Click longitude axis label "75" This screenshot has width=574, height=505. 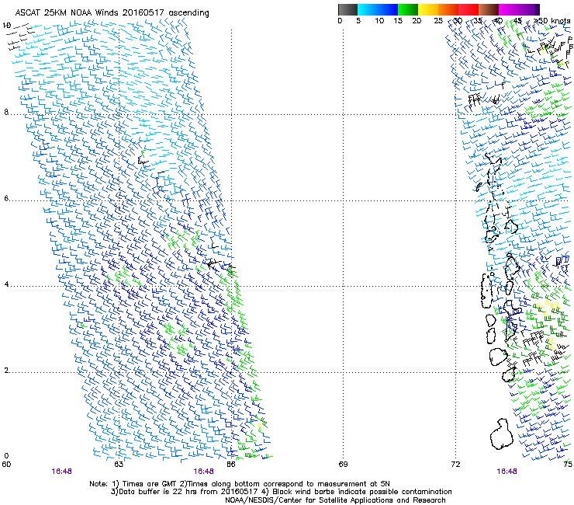(x=568, y=465)
